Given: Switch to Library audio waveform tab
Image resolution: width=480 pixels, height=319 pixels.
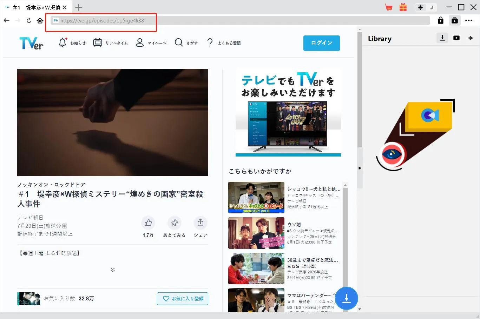Looking at the screenshot, I should click(470, 38).
